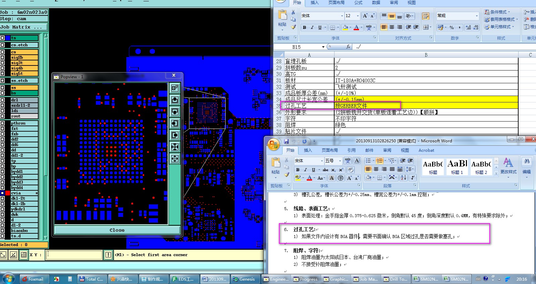The height and width of the screenshot is (284, 536).
Task: Open Excel Name Box dropdown arrow B15
Action: [323, 47]
